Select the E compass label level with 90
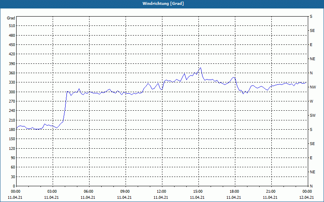Viewport: 324px width, 202px height. [x=311, y=158]
